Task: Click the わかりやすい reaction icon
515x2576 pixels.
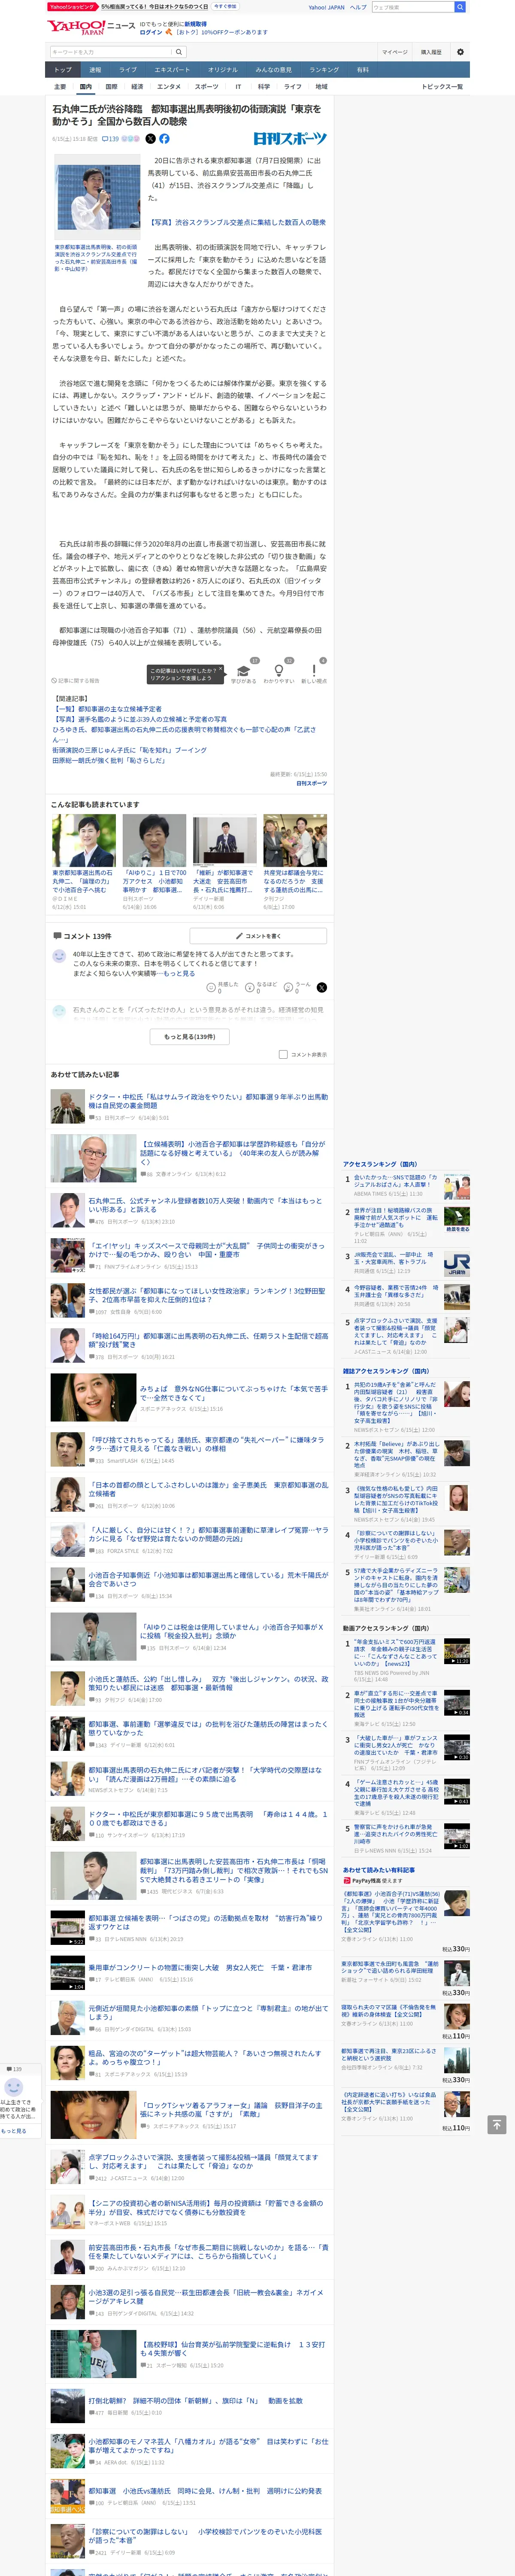Action: 279,671
